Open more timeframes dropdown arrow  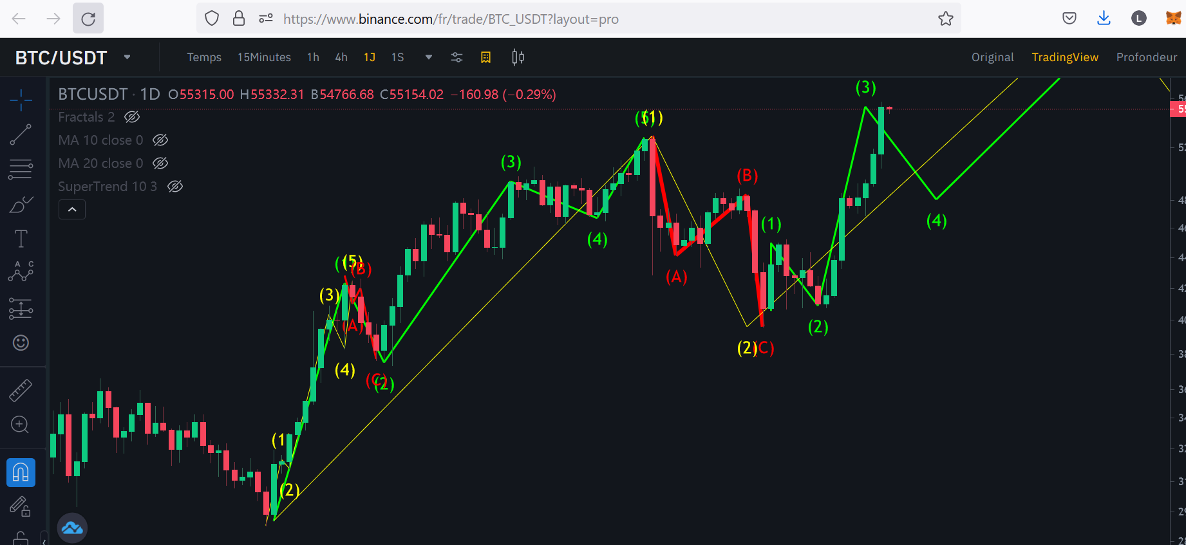click(429, 57)
